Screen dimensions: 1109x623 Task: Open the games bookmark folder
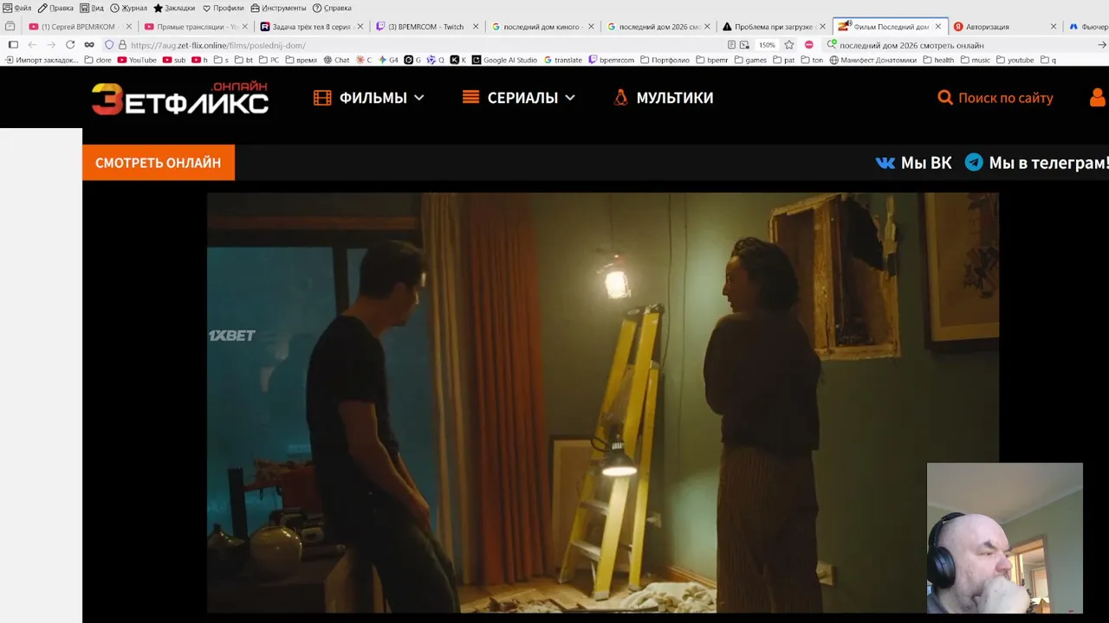coord(750,61)
